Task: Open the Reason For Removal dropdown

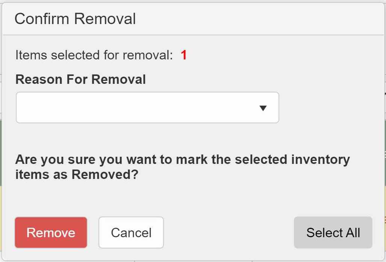Action: (x=147, y=108)
